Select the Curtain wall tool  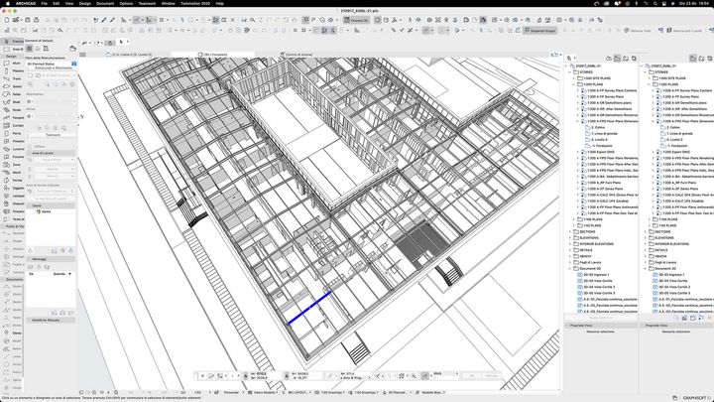pyautogui.click(x=13, y=125)
